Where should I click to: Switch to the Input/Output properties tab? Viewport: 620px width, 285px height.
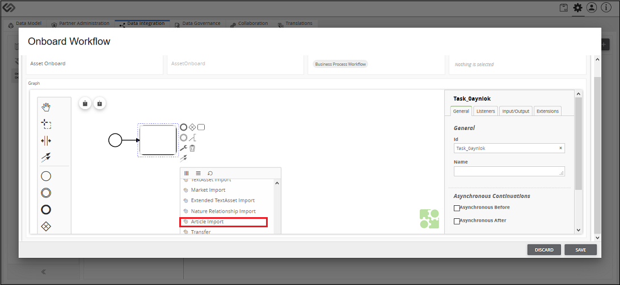click(516, 111)
